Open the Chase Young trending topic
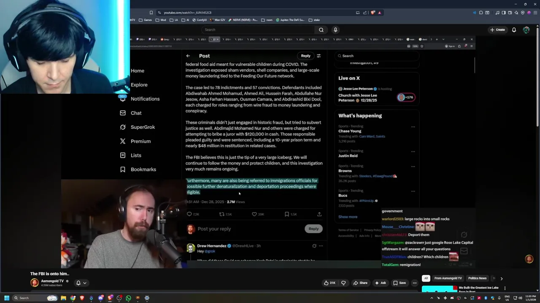Viewport: 540px width, 303px height. [350, 131]
